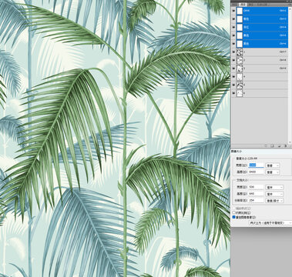
Task: Click the thumbnail of spot channel 2
Action: pos(240,60)
